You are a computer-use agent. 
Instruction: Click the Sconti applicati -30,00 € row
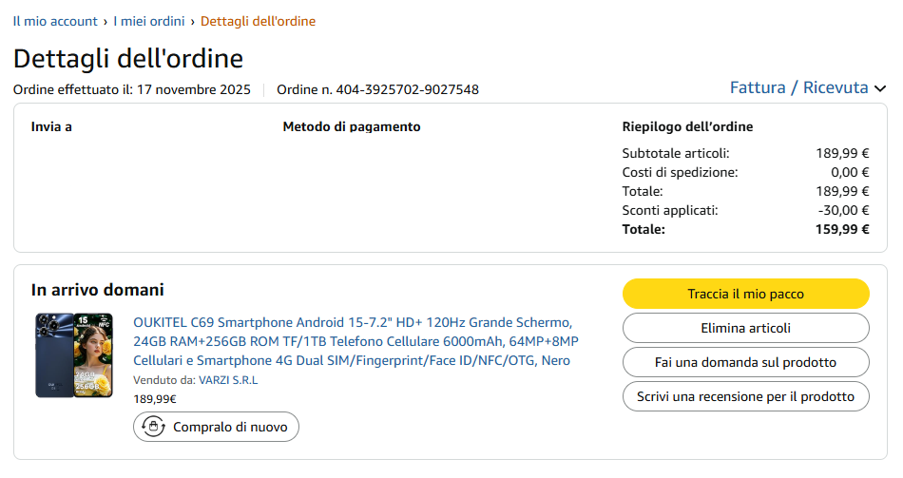745,210
